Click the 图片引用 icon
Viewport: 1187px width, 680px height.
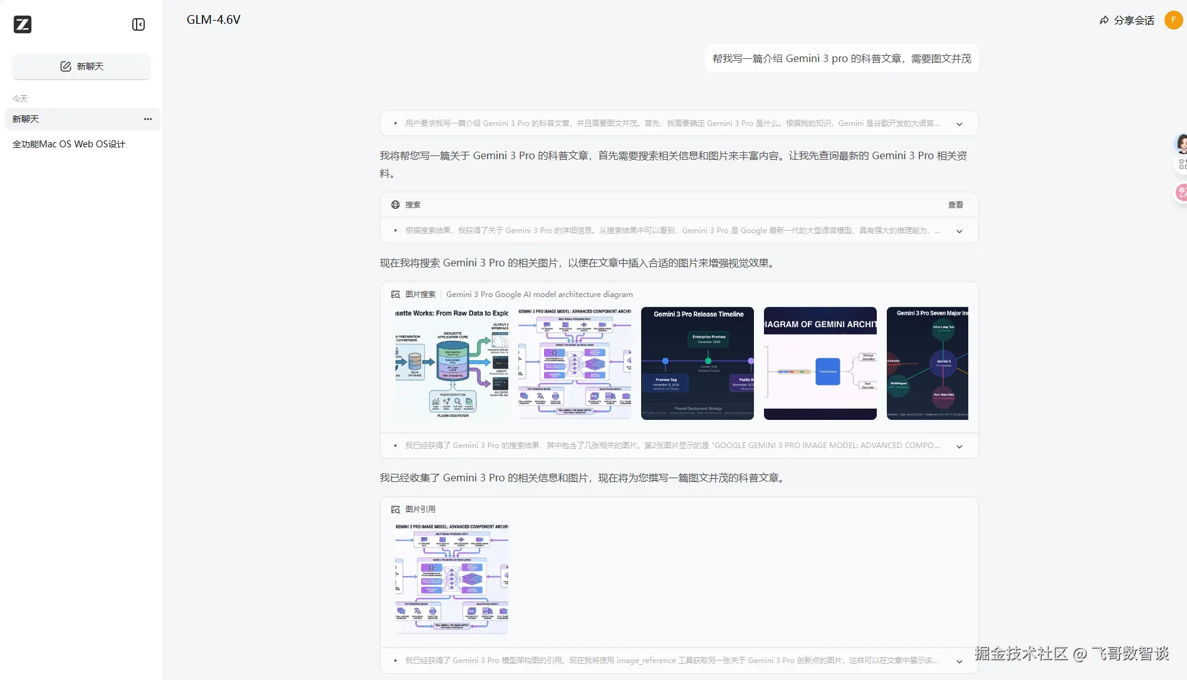pos(395,510)
